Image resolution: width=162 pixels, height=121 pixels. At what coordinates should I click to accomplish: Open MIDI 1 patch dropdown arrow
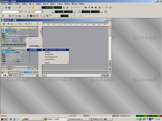pyautogui.click(x=30, y=60)
